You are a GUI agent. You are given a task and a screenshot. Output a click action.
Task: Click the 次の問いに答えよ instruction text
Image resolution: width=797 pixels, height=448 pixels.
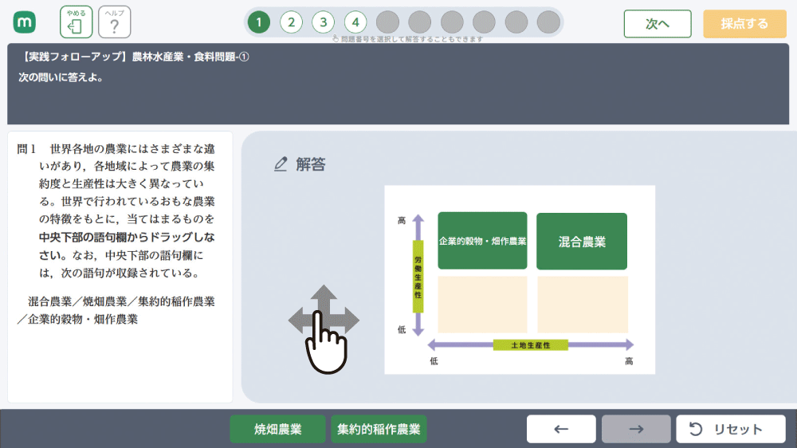pyautogui.click(x=61, y=77)
